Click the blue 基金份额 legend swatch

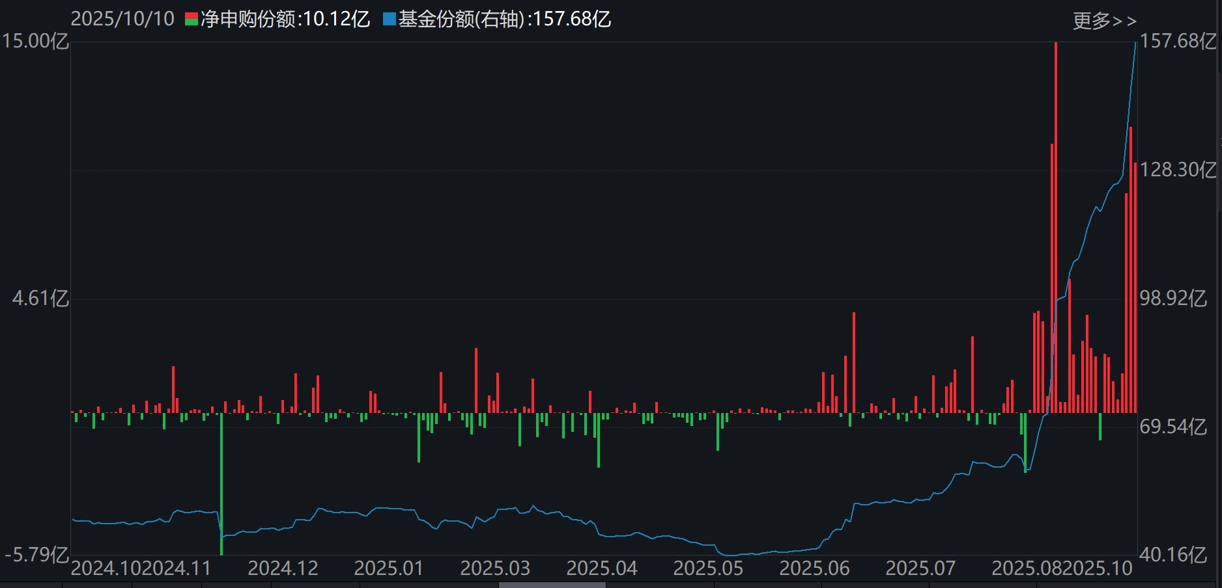390,19
